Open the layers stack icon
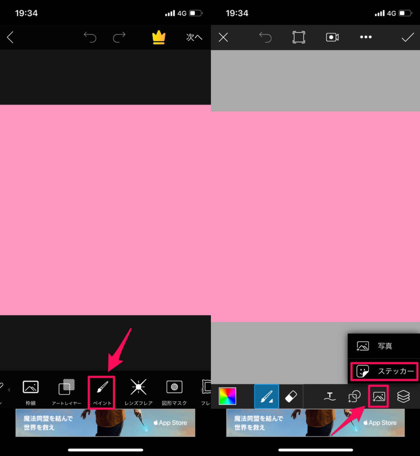Screen dimensions: 420x456 click(x=403, y=397)
